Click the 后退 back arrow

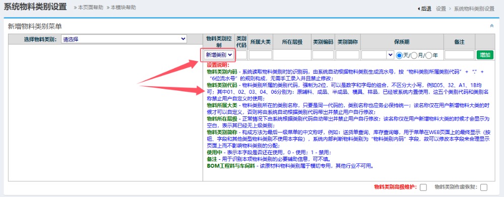point(424,9)
